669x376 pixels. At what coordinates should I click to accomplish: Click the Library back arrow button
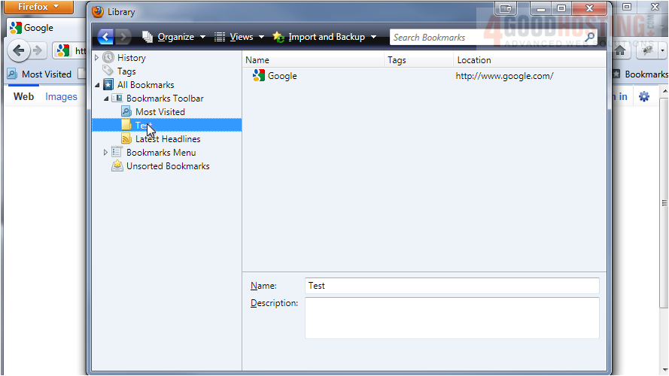(x=105, y=37)
